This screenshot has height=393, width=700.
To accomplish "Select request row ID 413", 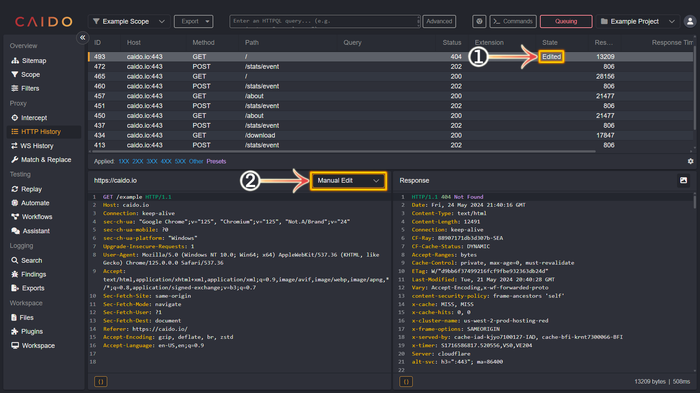I will [x=390, y=145].
